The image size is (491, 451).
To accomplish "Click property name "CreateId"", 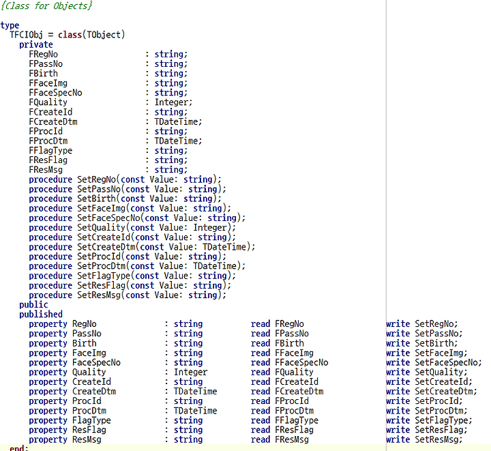I will [x=92, y=382].
